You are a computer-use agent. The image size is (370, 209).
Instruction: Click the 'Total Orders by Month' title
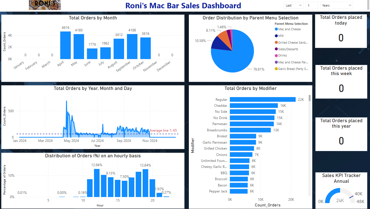[x=93, y=18]
